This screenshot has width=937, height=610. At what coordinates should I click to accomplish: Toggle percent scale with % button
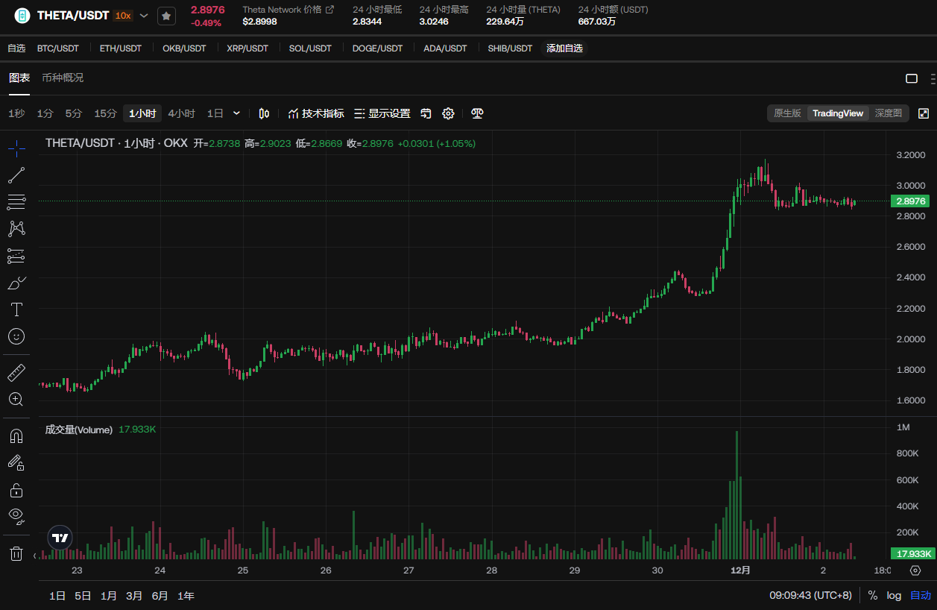click(x=873, y=595)
